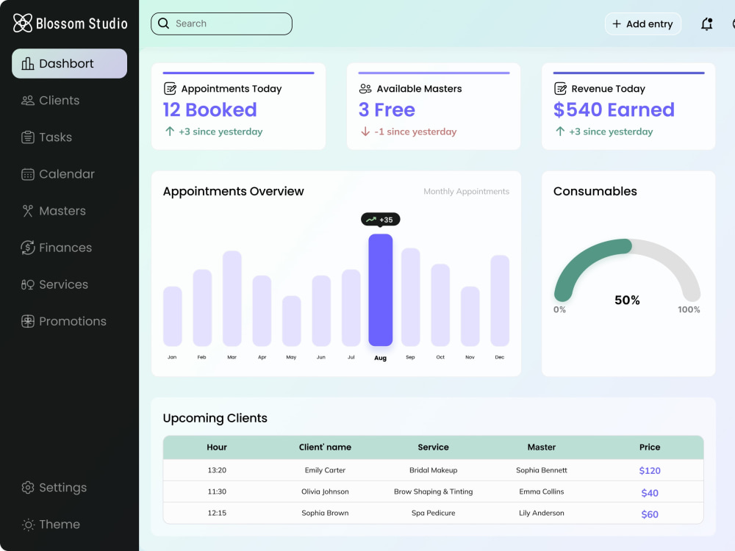Click the Brow Shaping & Tinting cell
This screenshot has height=551, width=735.
433,491
